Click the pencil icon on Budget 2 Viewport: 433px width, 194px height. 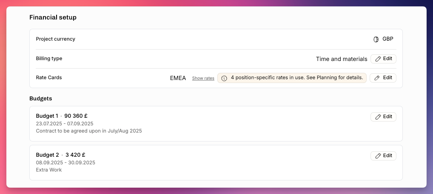point(378,156)
